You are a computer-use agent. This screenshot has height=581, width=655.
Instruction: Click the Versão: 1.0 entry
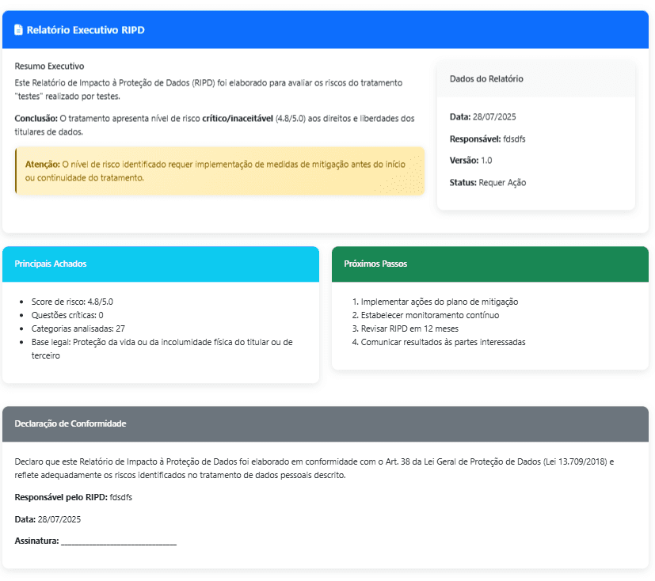click(x=470, y=161)
